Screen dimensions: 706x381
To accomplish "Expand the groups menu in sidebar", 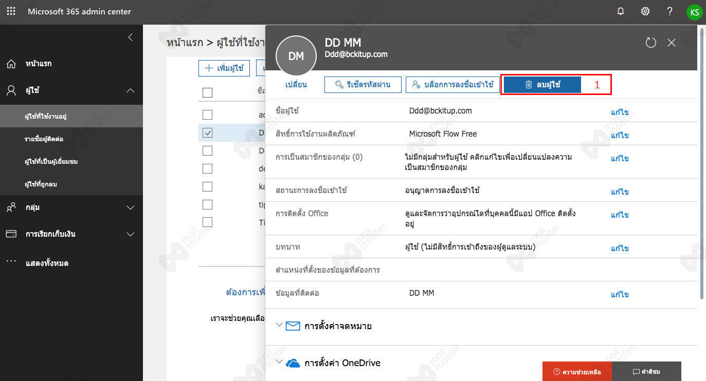I will 130,208.
